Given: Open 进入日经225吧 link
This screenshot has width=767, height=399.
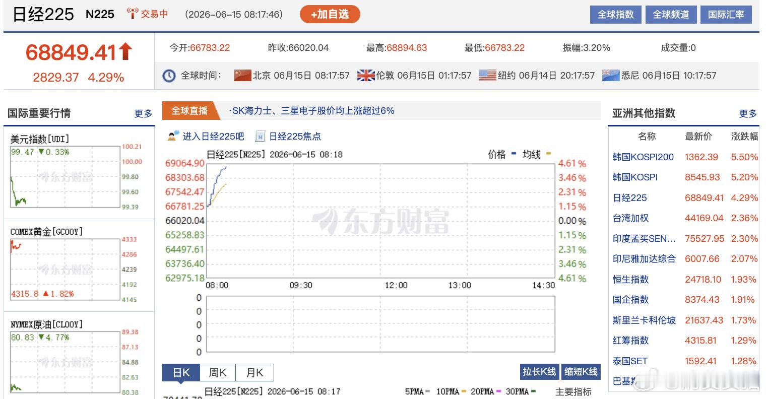Looking at the screenshot, I should coord(213,136).
